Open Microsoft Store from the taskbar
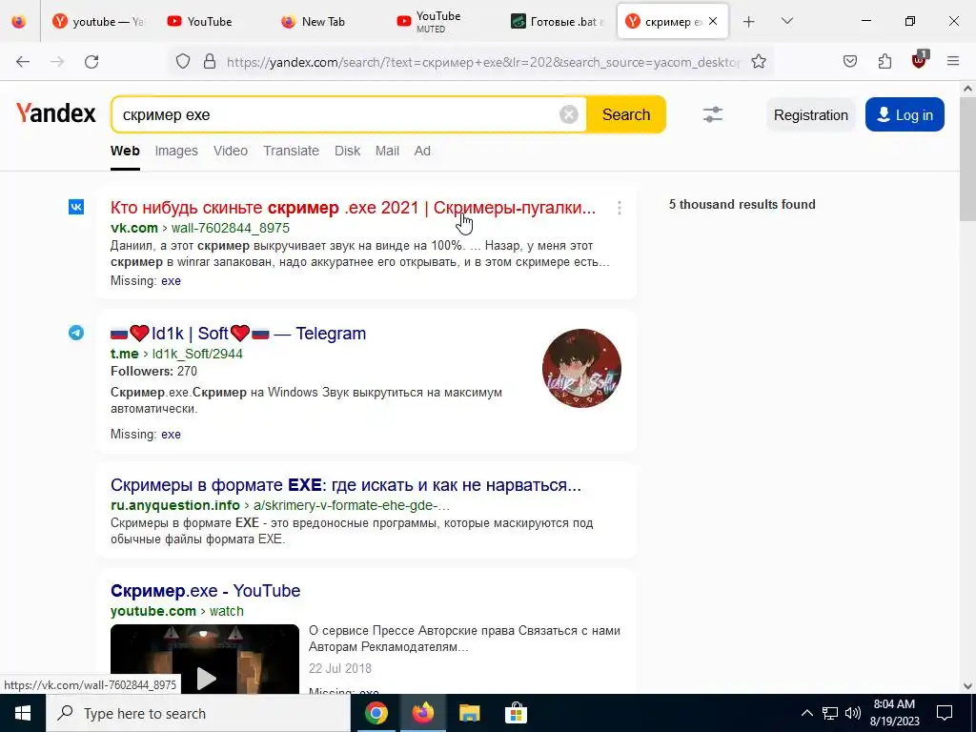 point(516,713)
